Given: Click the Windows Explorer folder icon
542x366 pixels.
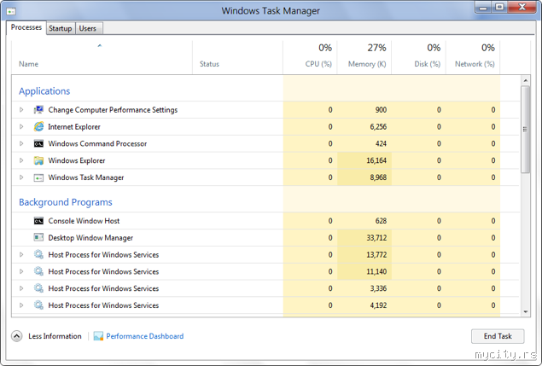Looking at the screenshot, I should pyautogui.click(x=38, y=160).
